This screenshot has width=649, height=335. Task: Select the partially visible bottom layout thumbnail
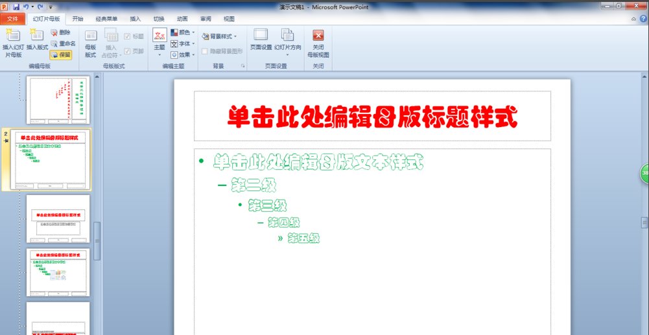point(58,318)
